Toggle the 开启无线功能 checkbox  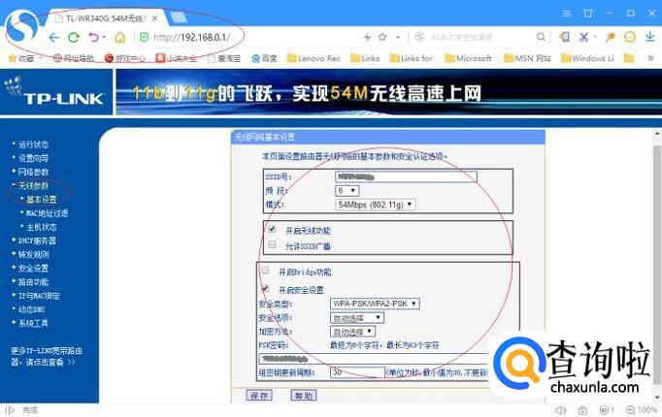[x=272, y=230]
